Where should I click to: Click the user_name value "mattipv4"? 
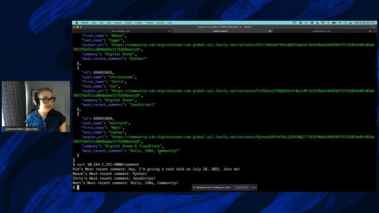[x=118, y=123]
